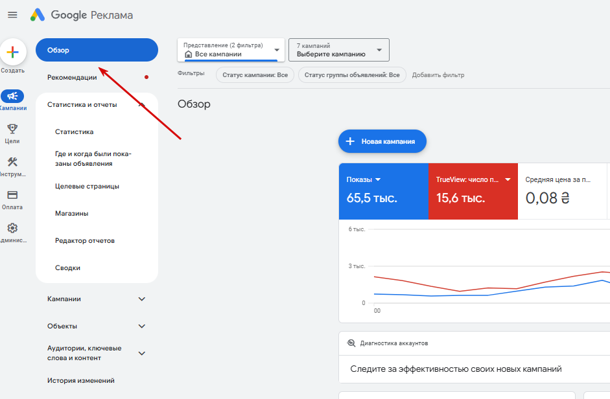Select Средняя цена metric card
610x399 pixels.
[x=563, y=191]
